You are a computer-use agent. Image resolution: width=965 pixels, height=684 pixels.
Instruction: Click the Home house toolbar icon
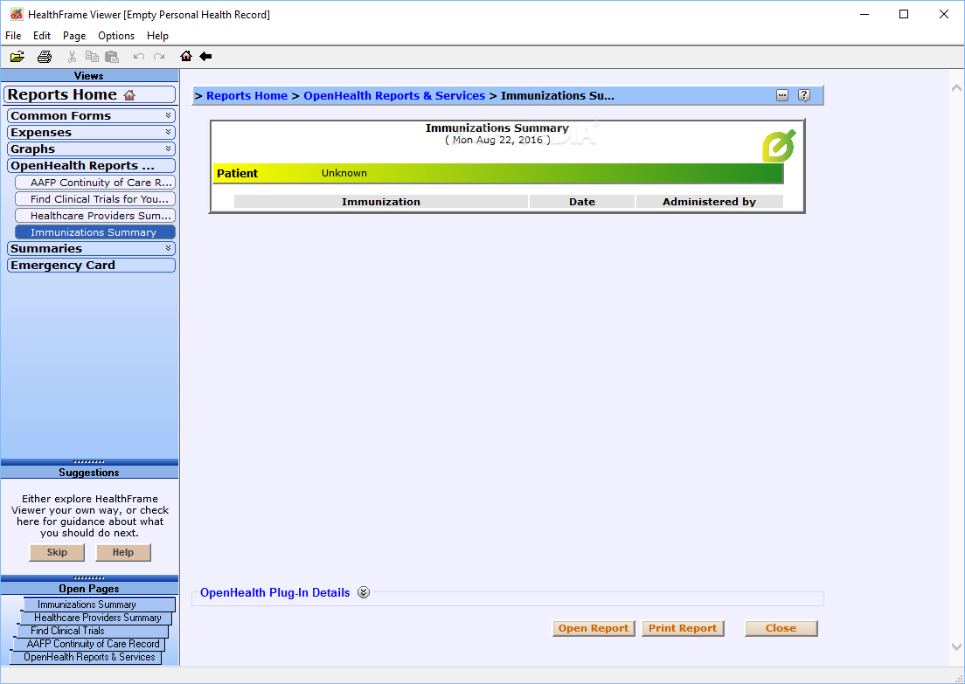coord(186,56)
